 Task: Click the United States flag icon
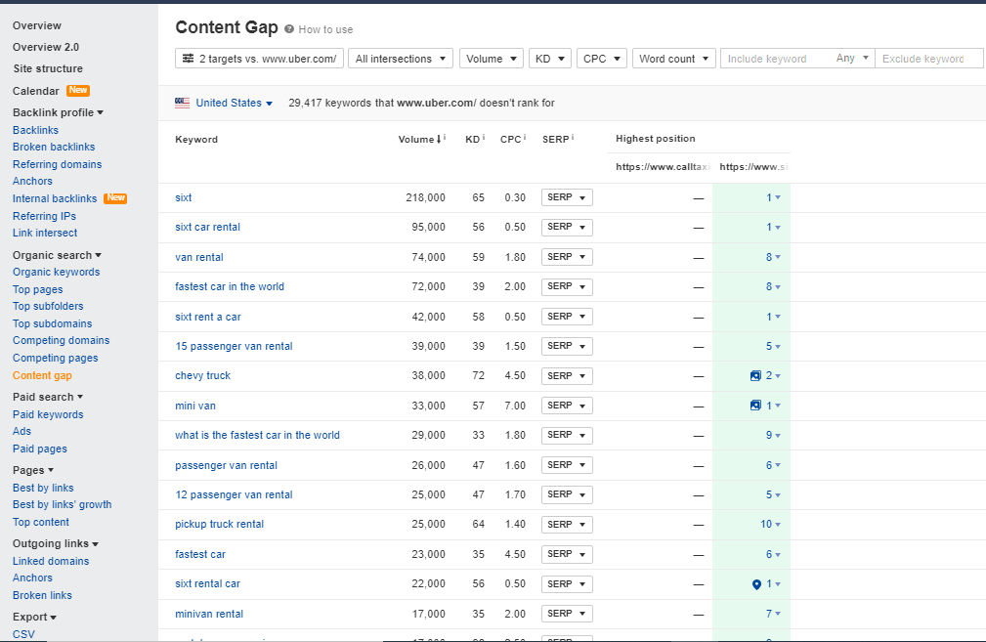point(182,102)
